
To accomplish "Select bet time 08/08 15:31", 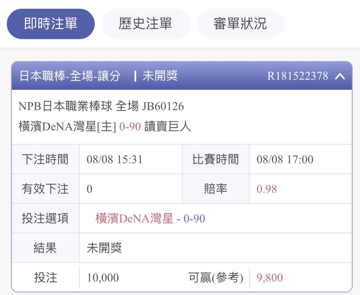I will (x=115, y=159).
